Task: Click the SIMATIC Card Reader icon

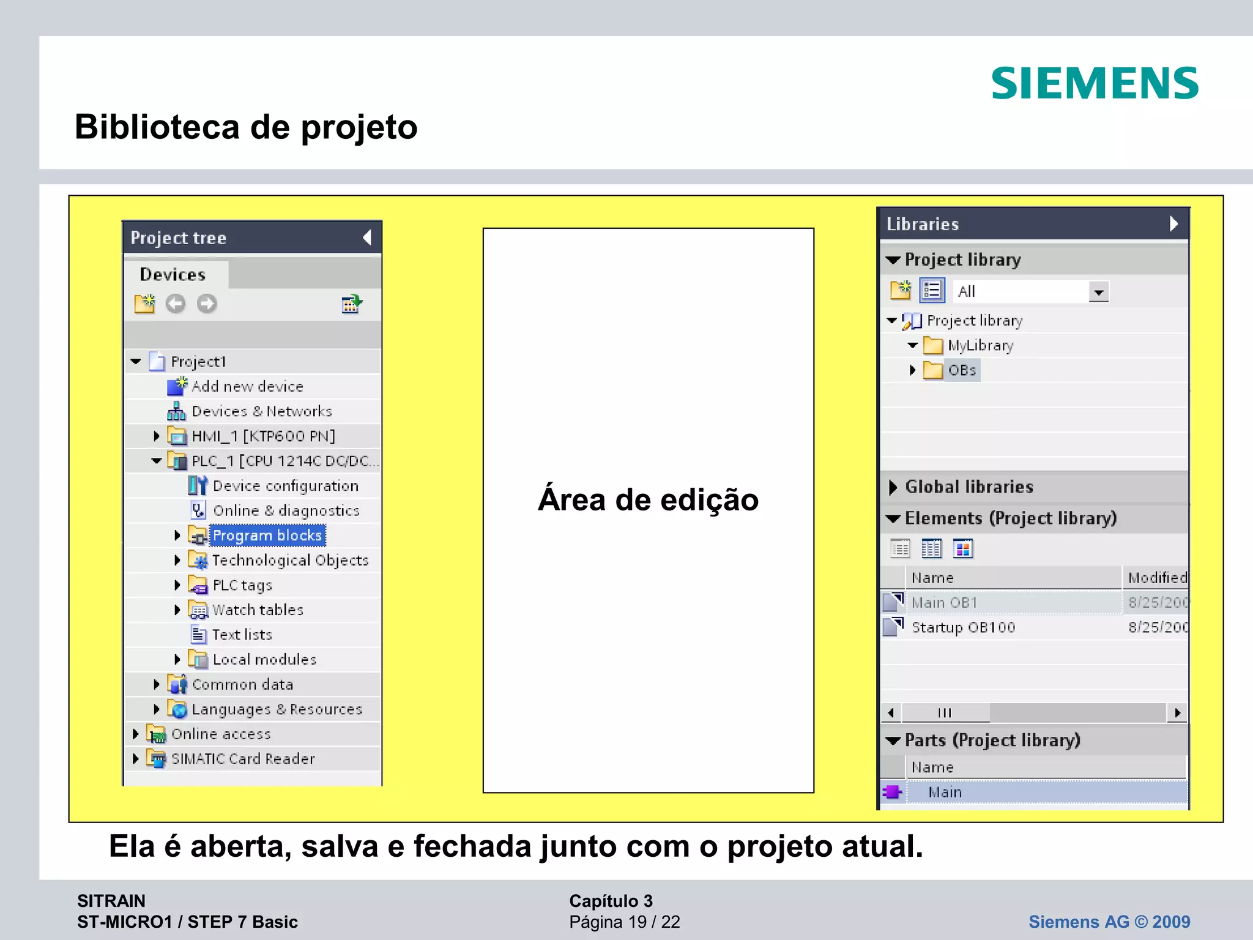Action: [156, 759]
